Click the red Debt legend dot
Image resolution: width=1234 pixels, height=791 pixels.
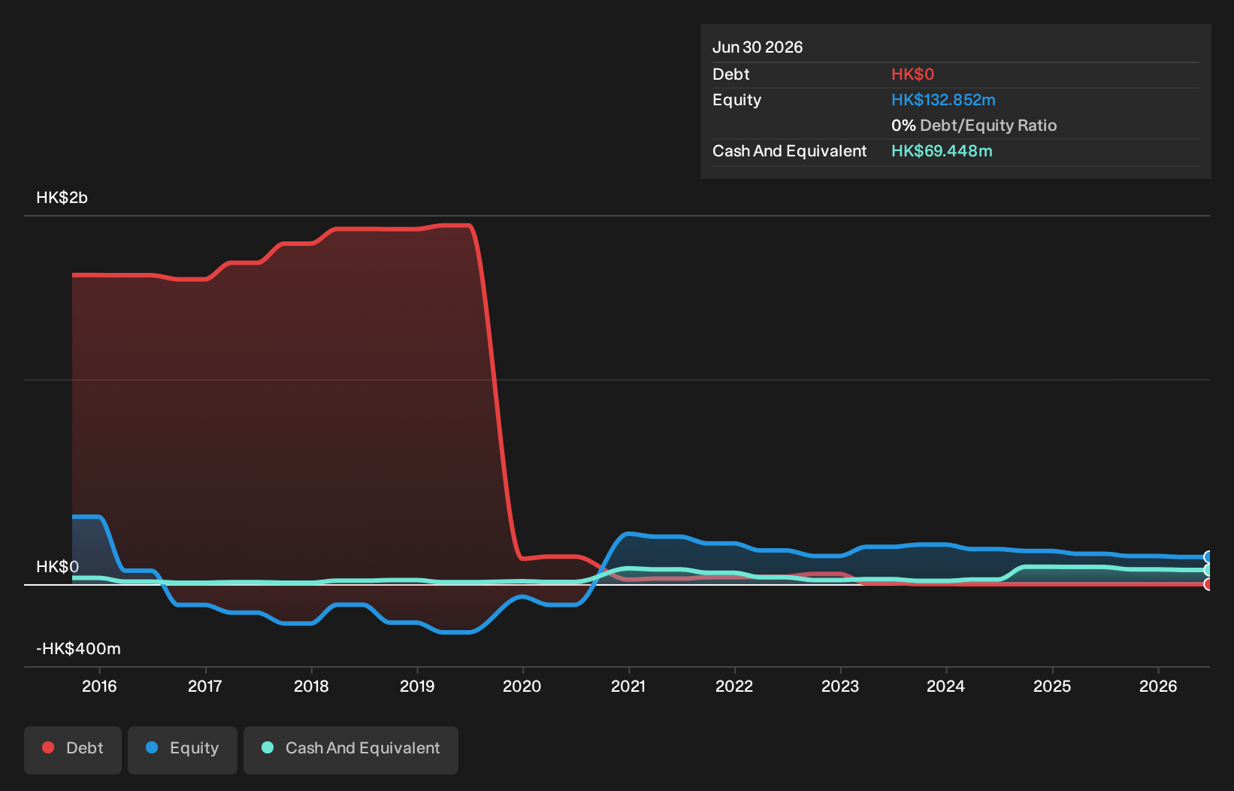point(48,747)
